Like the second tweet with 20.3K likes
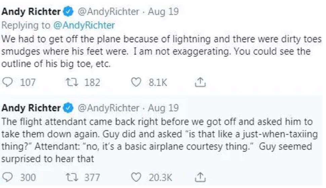This screenshot has height=188, width=326. click(x=136, y=177)
